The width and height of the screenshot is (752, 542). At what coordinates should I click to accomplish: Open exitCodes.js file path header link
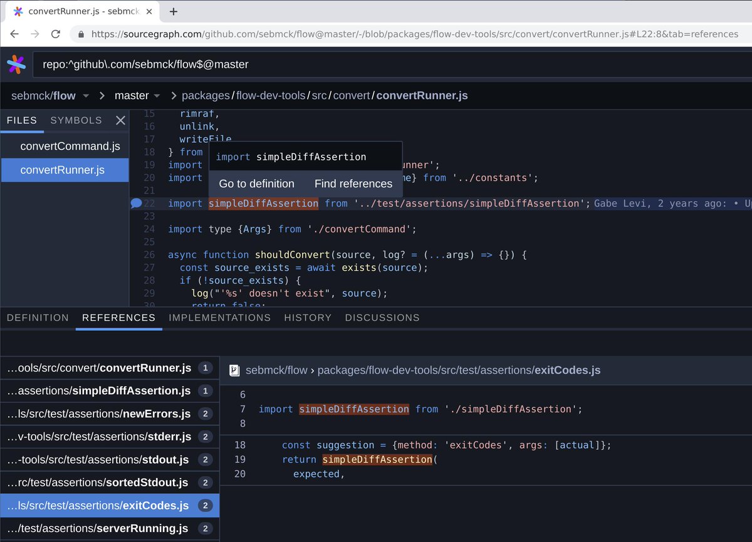tap(459, 370)
